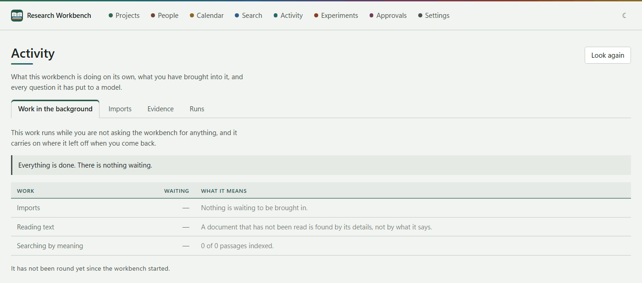Screen dimensions: 642x283
Task: Open the Projects nav item
Action: [x=124, y=16]
